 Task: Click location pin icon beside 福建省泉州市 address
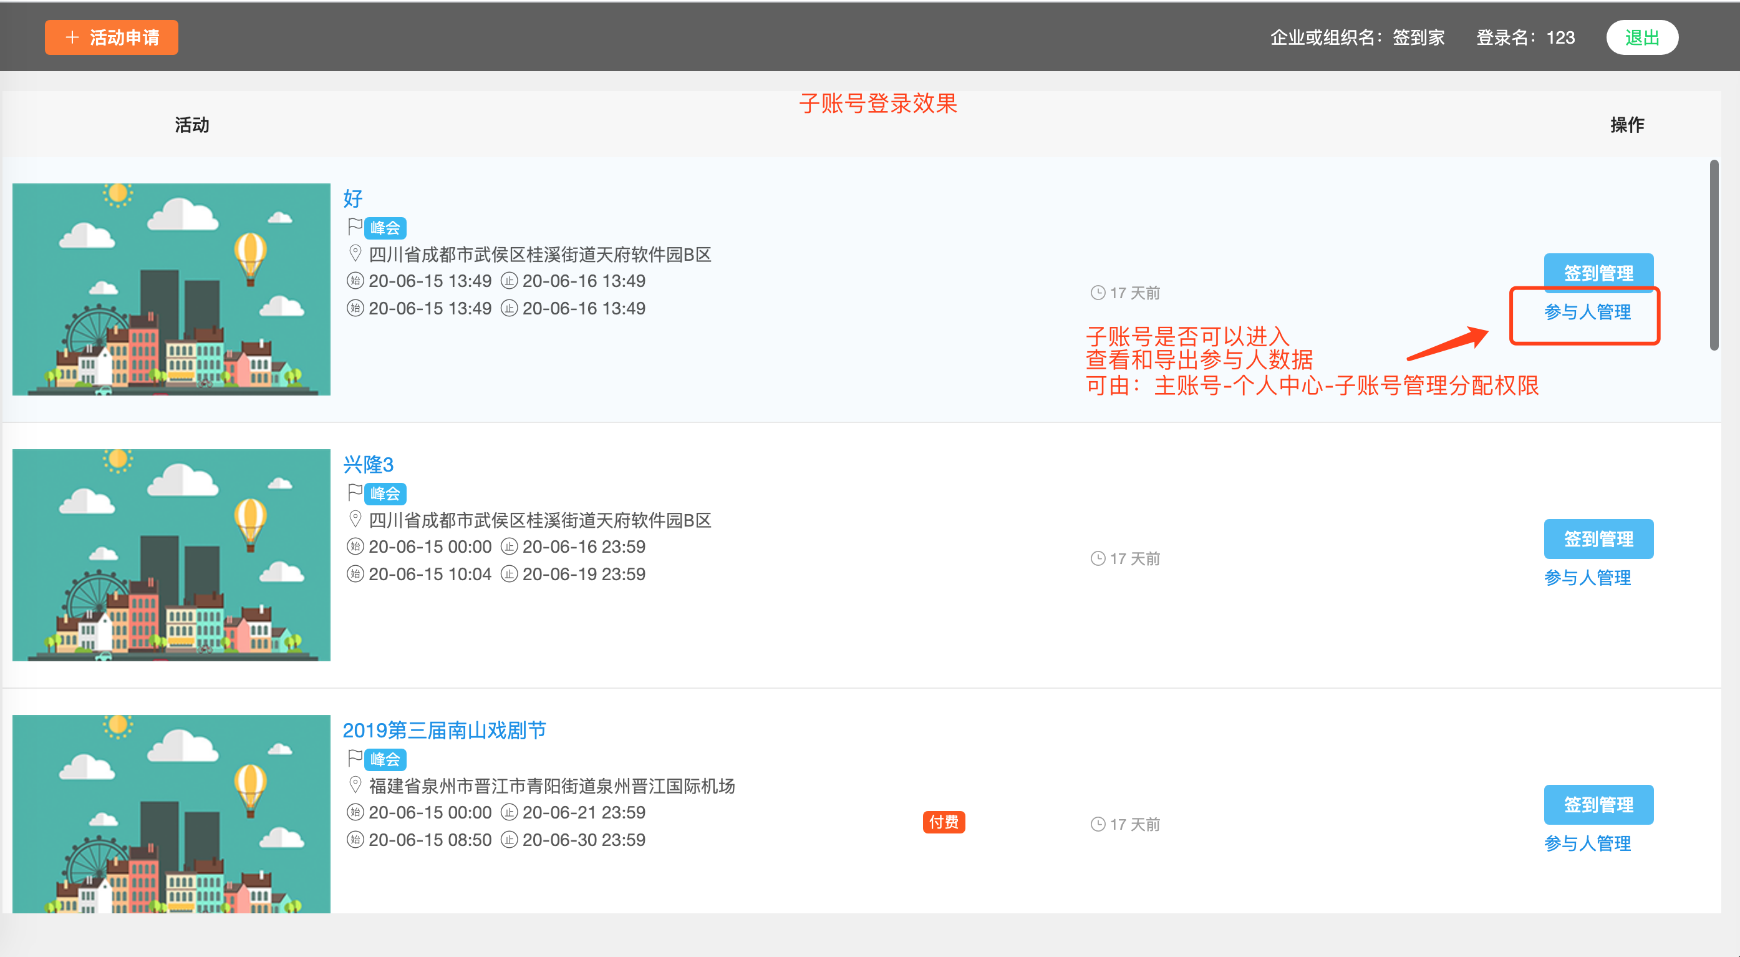pyautogui.click(x=355, y=785)
